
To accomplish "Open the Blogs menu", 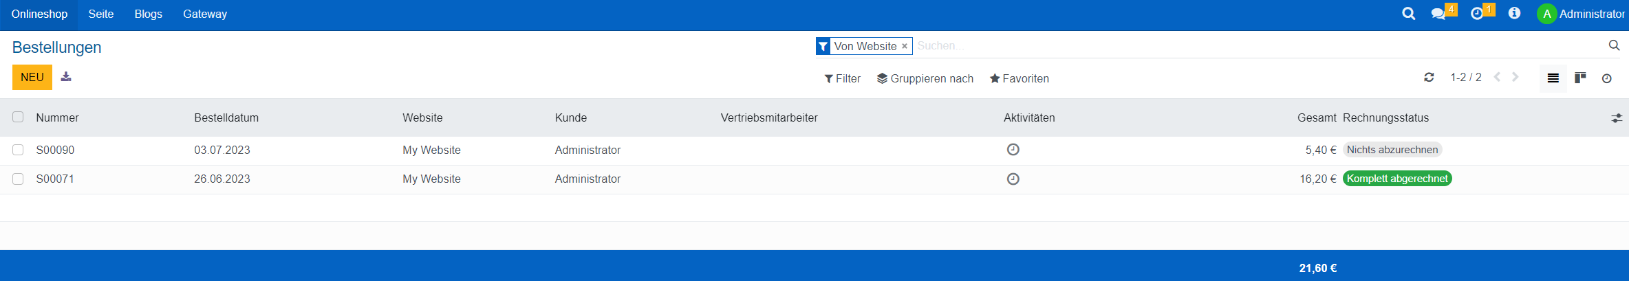I will point(148,14).
